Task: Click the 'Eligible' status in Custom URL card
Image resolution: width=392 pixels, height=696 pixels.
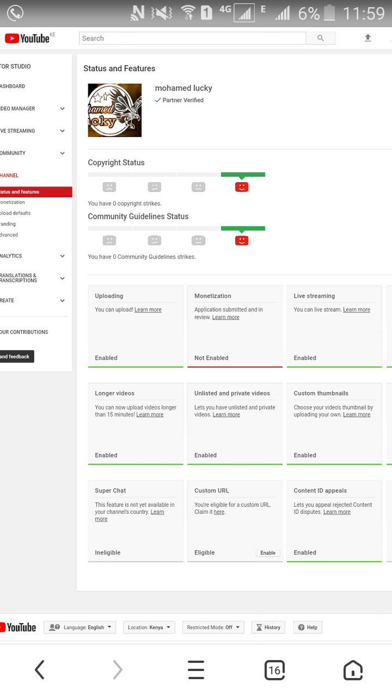Action: [204, 553]
